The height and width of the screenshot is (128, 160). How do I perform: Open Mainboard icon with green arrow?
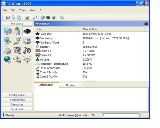coord(17,31)
